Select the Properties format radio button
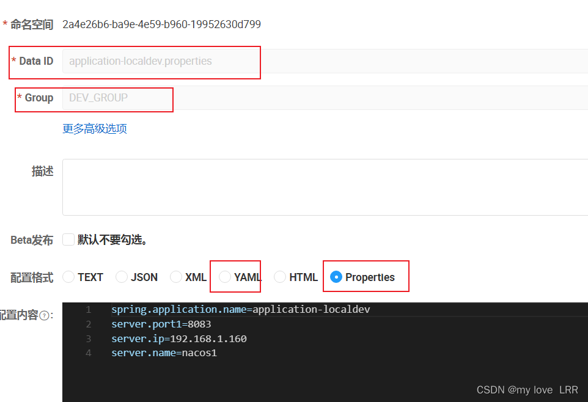Image resolution: width=588 pixels, height=402 pixels. 336,277
